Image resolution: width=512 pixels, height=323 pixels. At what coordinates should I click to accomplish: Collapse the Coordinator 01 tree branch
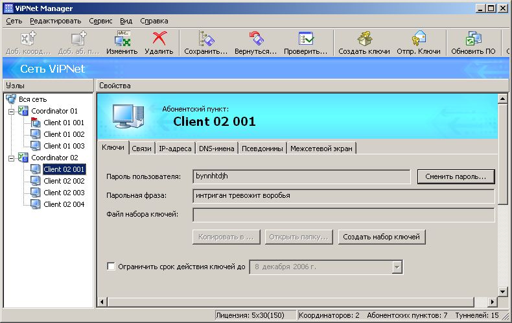(x=12, y=112)
